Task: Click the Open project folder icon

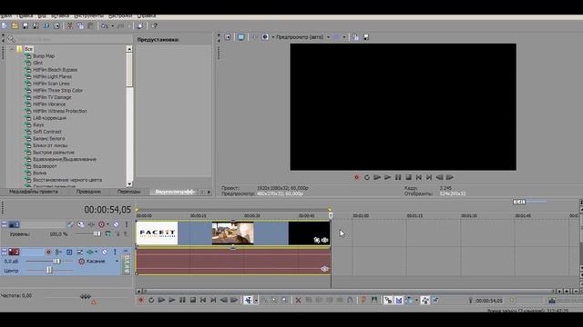Action: pos(15,25)
